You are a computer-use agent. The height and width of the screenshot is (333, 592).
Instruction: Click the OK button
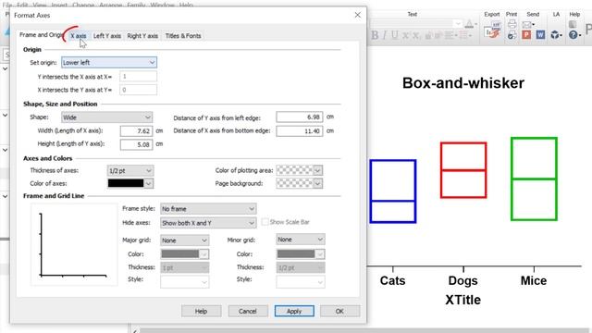coord(339,311)
